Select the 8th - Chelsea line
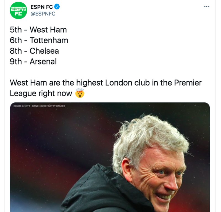The width and height of the screenshot is (221, 212). click(35, 51)
